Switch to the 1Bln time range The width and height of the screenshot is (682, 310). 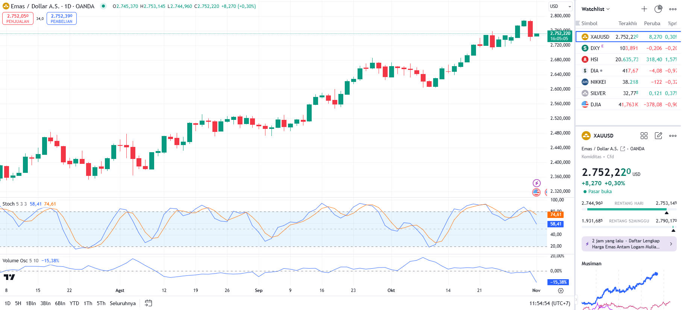(31, 303)
